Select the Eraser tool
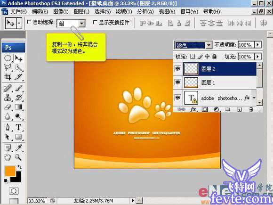Screen dimensions: 273x205 (8, 107)
